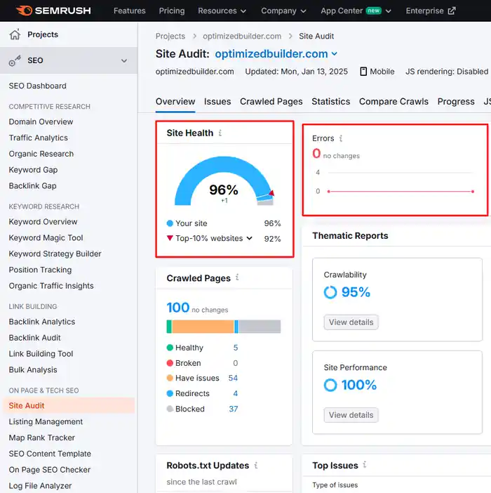Open the Compare Crawls tab
The image size is (491, 493).
coord(394,102)
